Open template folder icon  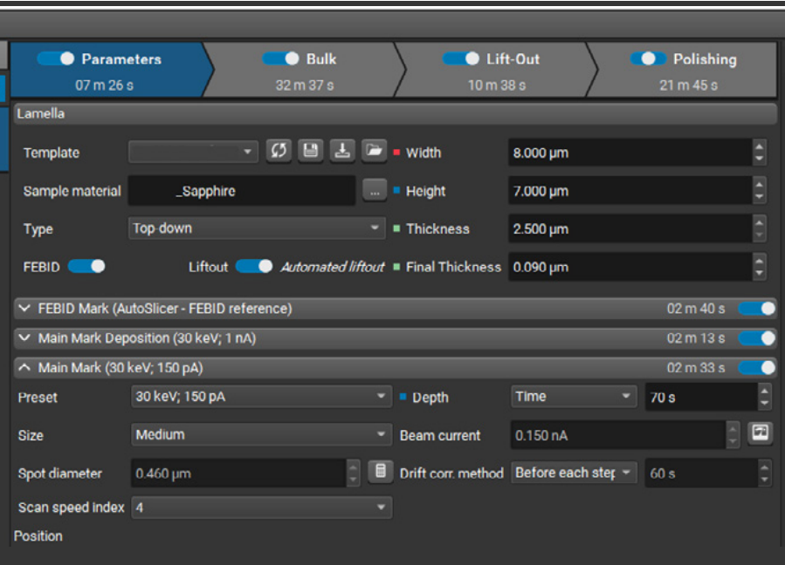[374, 151]
